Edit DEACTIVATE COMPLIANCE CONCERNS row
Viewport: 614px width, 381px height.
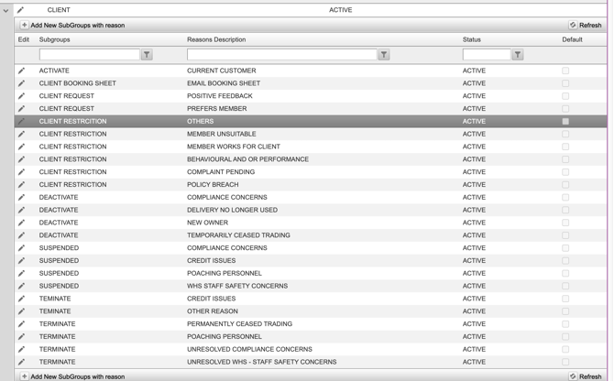[x=22, y=197]
